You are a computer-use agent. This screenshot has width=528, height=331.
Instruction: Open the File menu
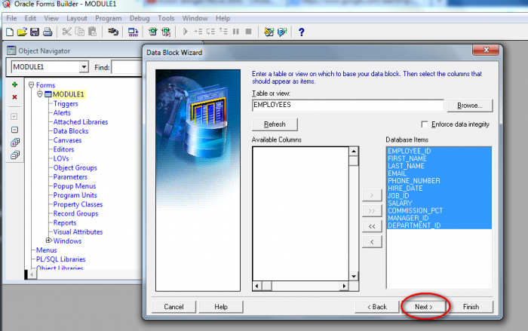click(x=11, y=18)
